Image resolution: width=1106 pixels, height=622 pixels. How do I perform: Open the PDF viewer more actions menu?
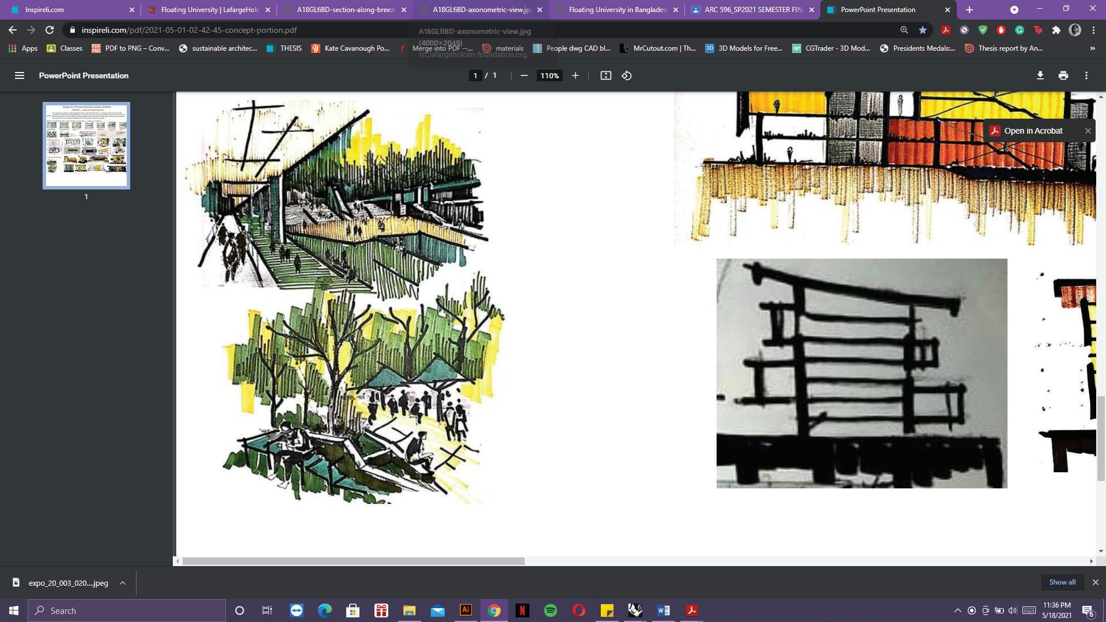pyautogui.click(x=1086, y=75)
